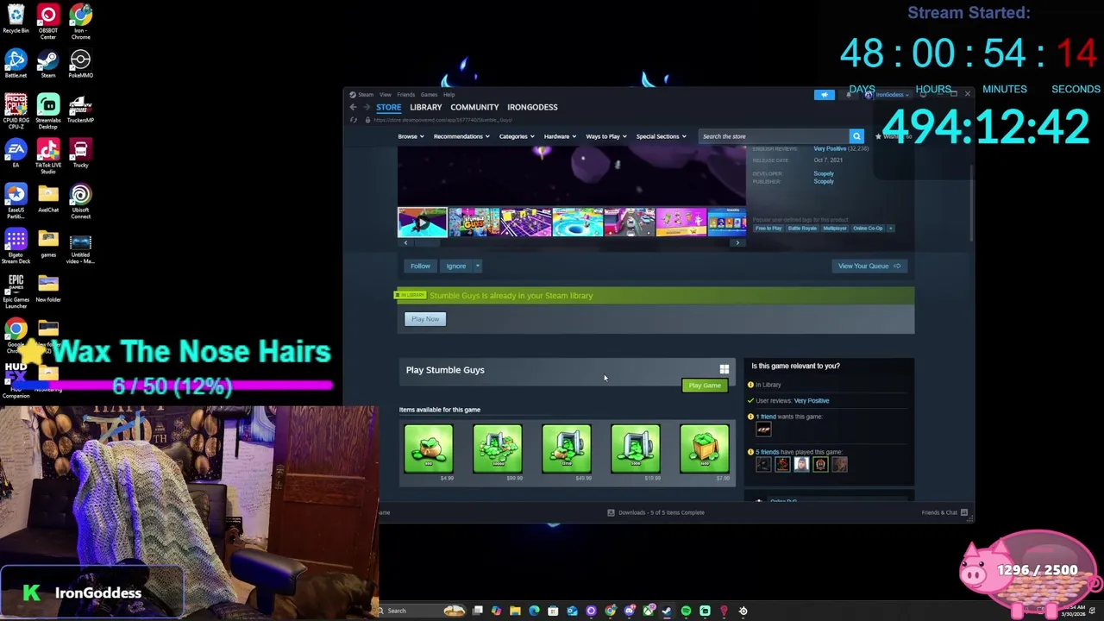
Task: Select the $4.99 gem pouch item
Action: click(429, 449)
